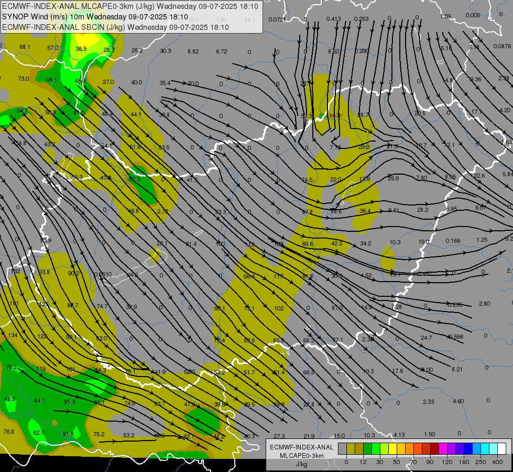Click the map value 1.59
Viewport: 513px width, 472px height.
click(445, 16)
